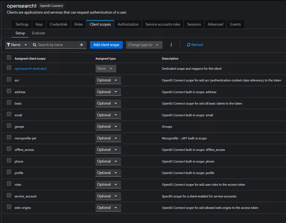Open the kebab more-actions menu
Viewport: 286px width, 223px height.
tap(171, 45)
